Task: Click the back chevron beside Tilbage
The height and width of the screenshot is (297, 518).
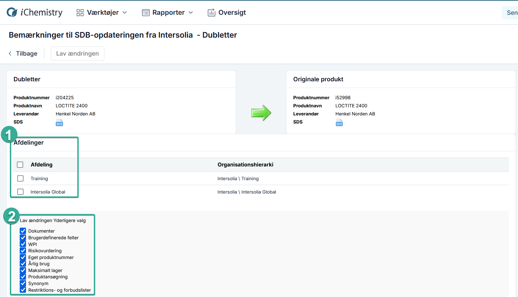Action: 10,53
